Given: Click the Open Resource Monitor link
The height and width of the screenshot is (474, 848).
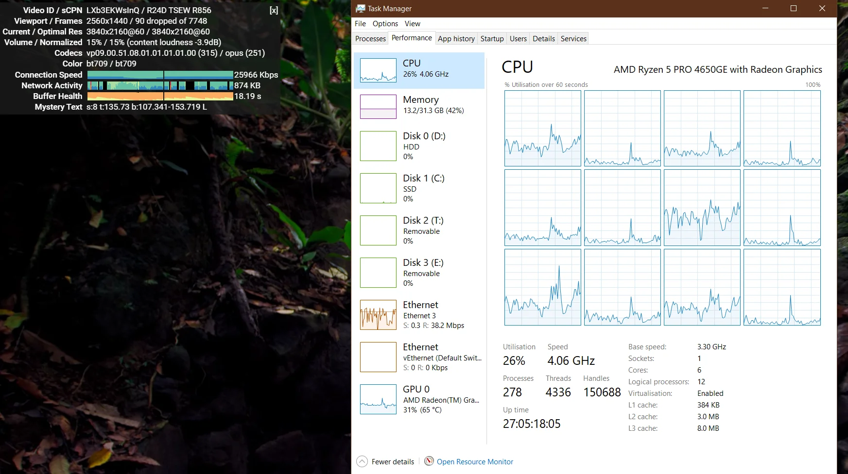Looking at the screenshot, I should [x=475, y=462].
